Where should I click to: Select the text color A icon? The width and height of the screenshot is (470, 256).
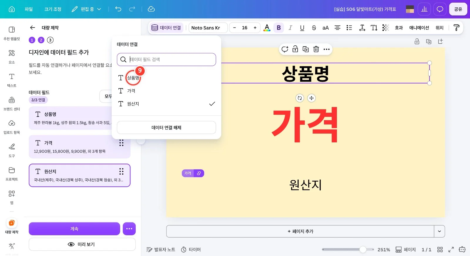click(267, 28)
